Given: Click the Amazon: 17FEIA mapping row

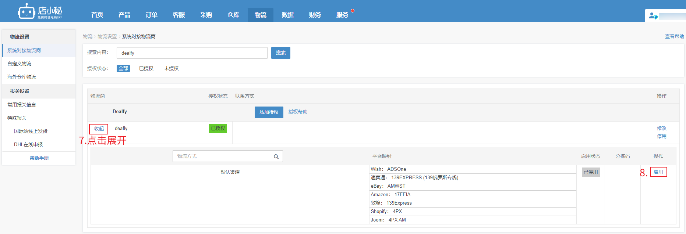Looking at the screenshot, I should click(473, 195).
